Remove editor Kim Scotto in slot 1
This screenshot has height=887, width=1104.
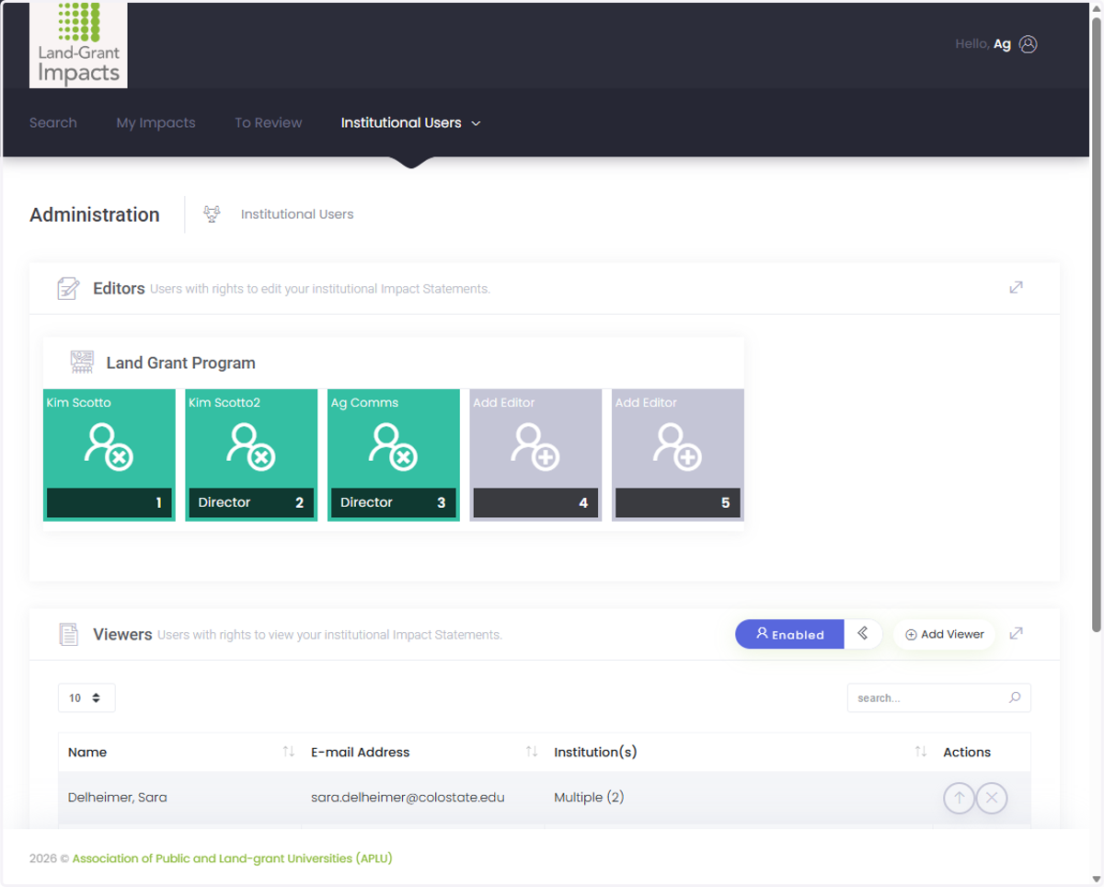point(109,447)
